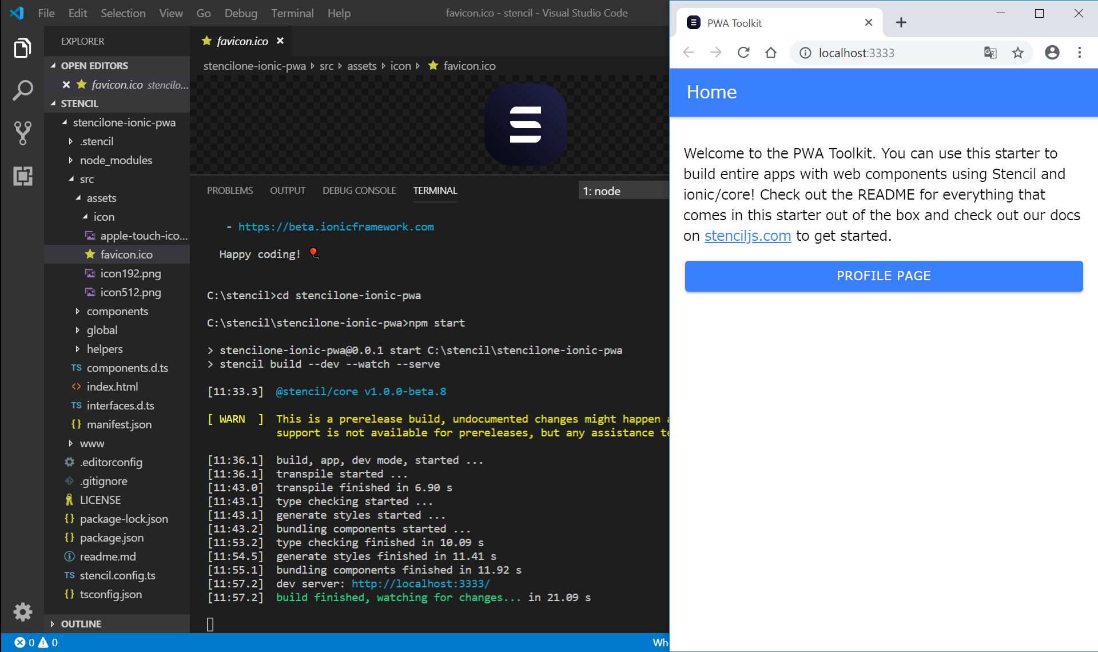Open Google Translate icon in address bar

(x=990, y=53)
